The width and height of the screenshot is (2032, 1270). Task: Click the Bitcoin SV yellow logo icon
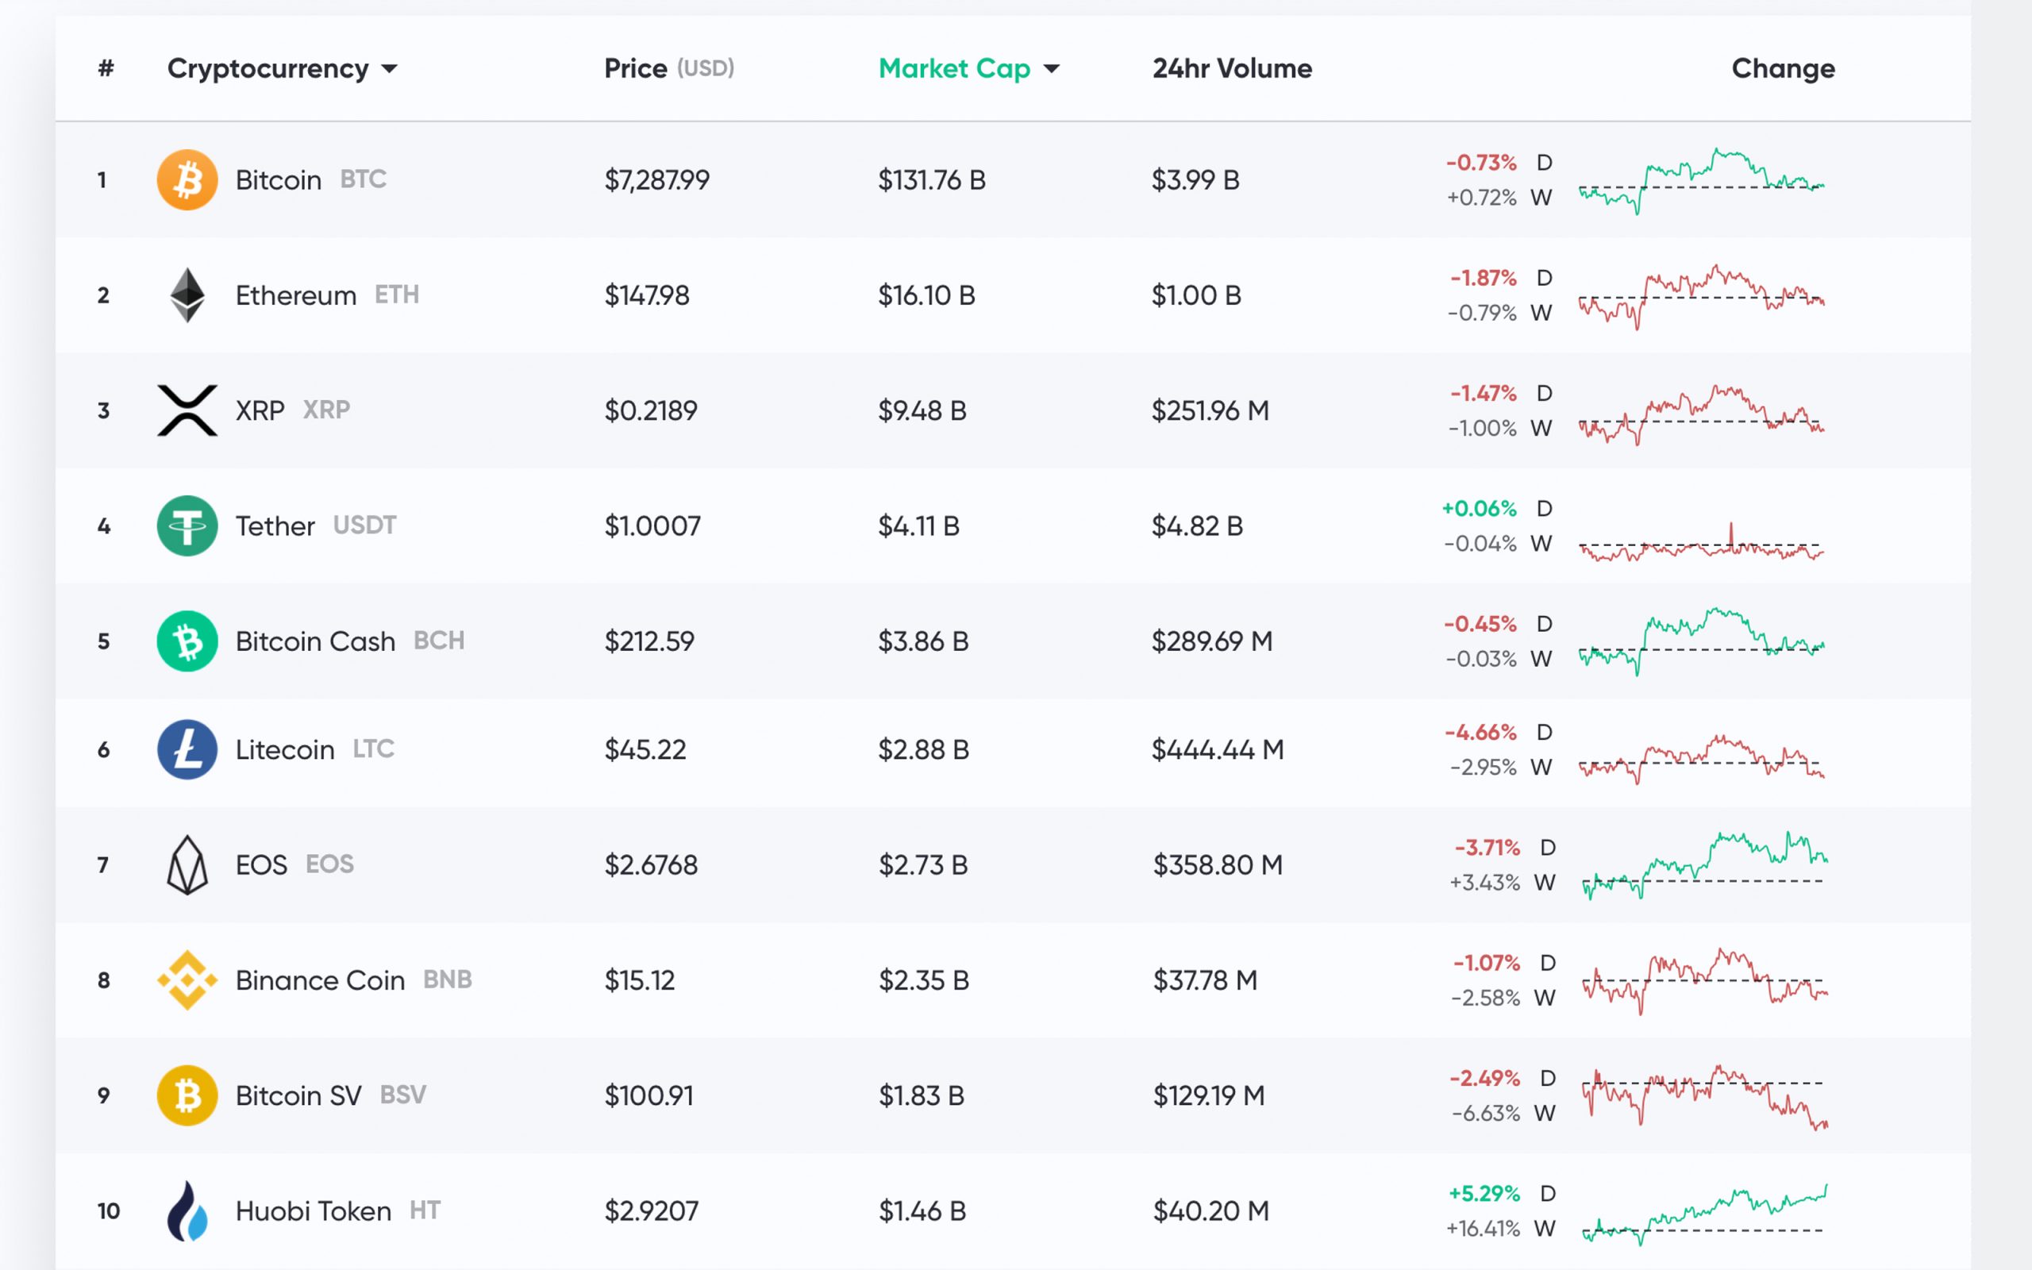coord(187,1095)
